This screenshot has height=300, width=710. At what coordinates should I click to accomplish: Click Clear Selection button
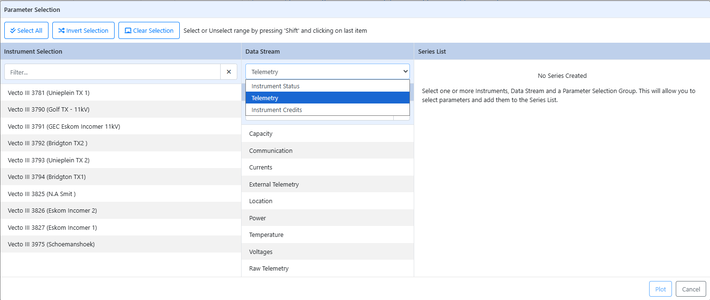149,30
